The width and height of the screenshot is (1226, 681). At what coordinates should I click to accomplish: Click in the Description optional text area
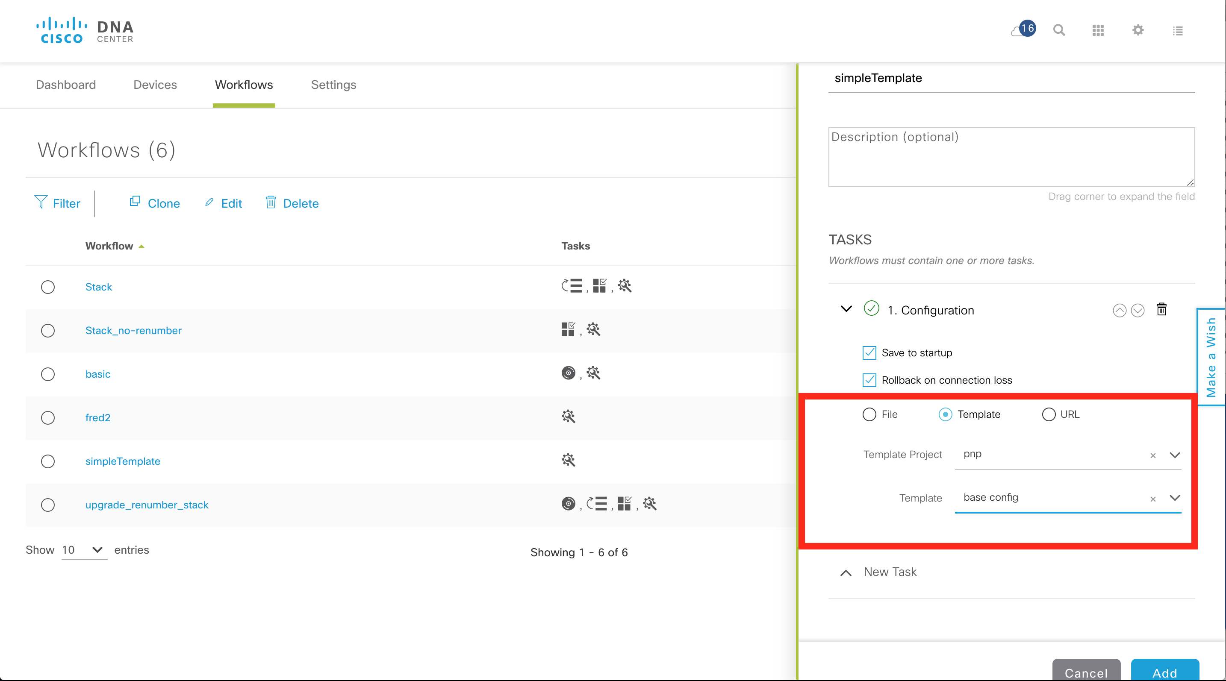1011,157
